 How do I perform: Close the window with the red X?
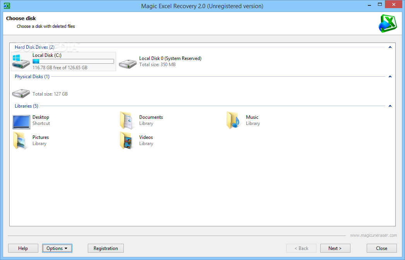[394, 4]
